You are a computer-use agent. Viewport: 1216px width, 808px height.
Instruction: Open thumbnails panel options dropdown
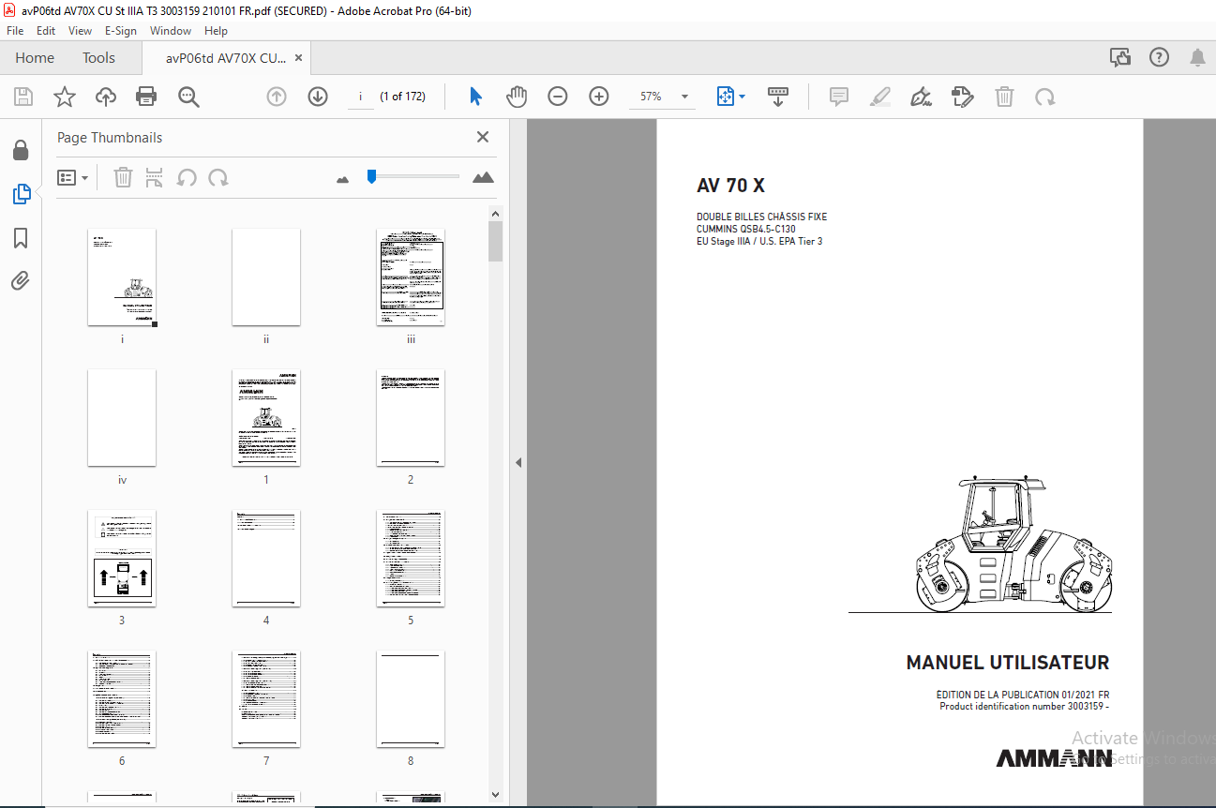pos(73,177)
